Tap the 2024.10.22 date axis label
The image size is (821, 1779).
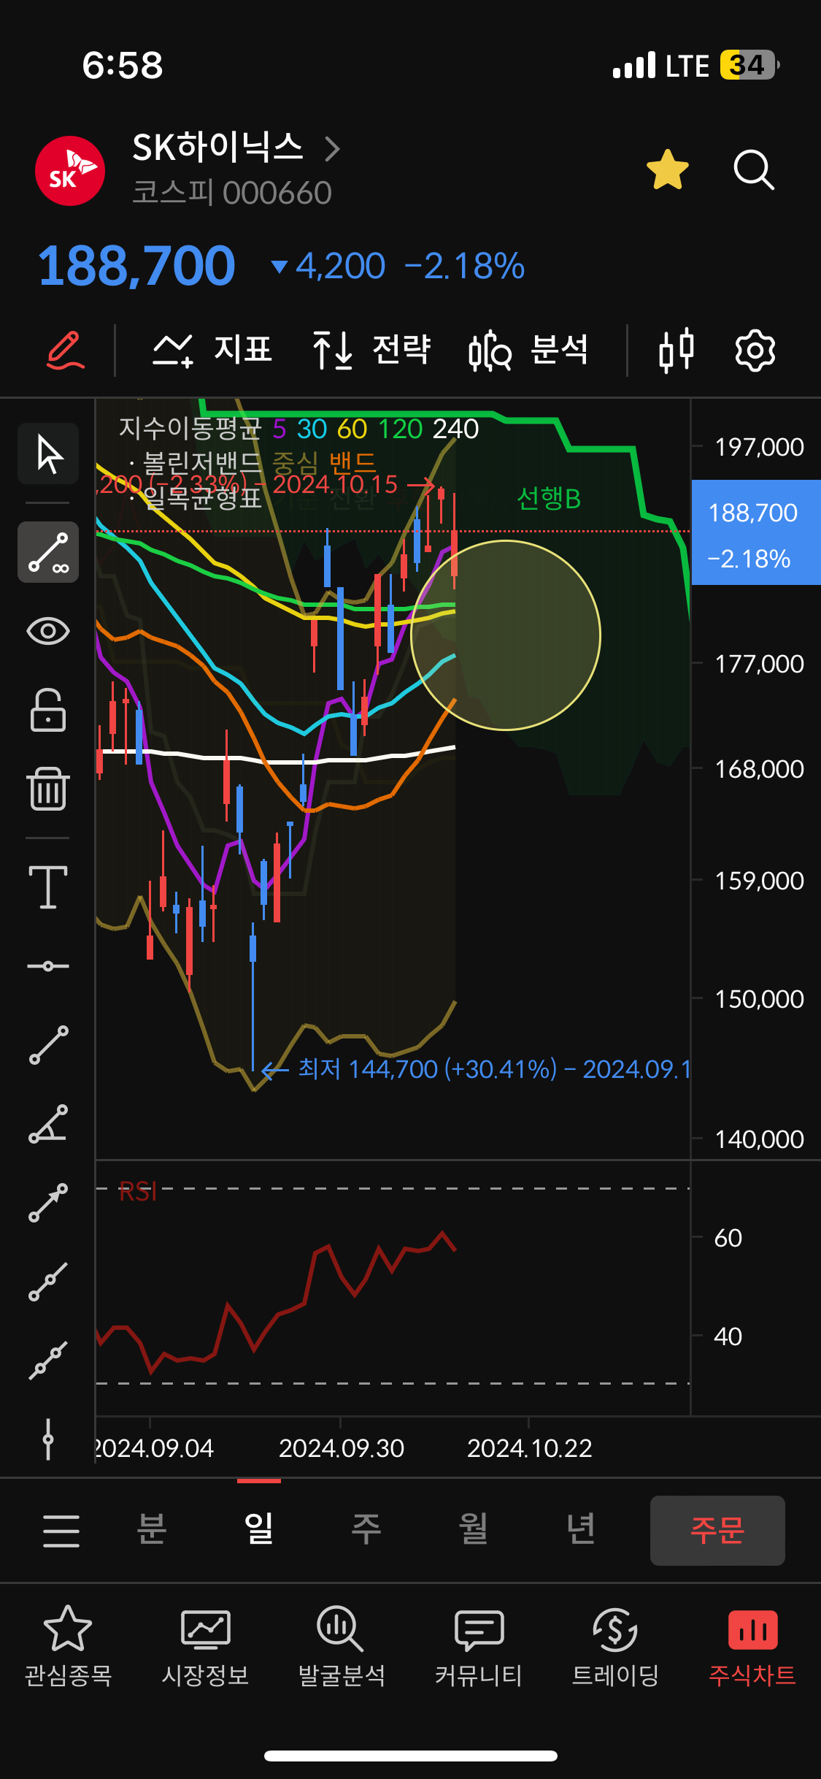pyautogui.click(x=529, y=1448)
